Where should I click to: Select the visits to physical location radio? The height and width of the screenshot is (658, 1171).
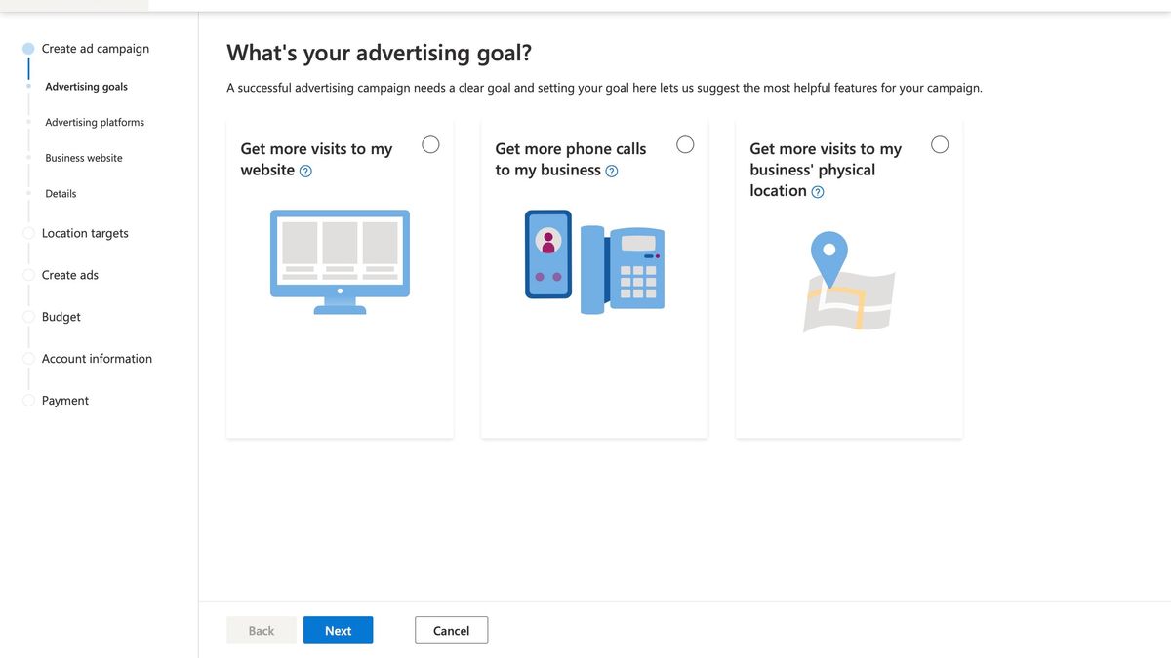[940, 143]
